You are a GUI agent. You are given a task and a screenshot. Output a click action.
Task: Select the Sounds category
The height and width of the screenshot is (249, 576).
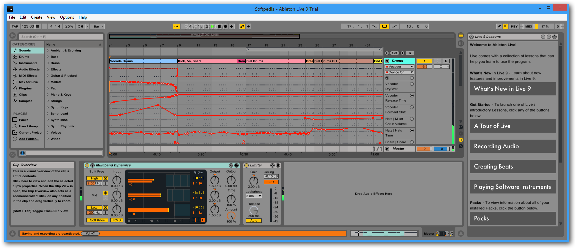click(x=28, y=51)
